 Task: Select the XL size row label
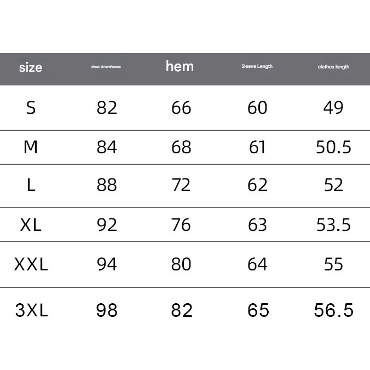coord(31,225)
